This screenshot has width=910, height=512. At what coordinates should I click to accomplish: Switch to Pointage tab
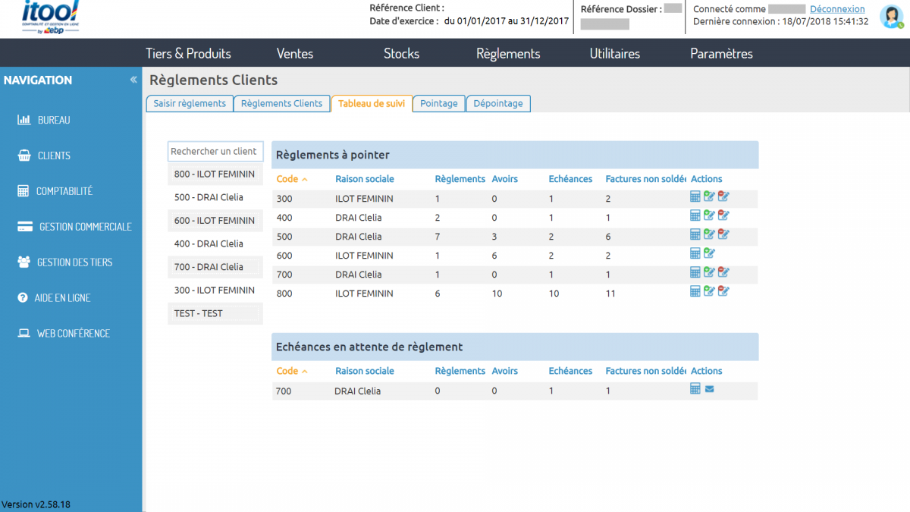[439, 103]
